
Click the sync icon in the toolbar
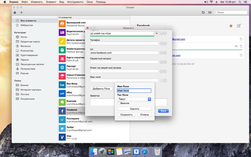203,12
